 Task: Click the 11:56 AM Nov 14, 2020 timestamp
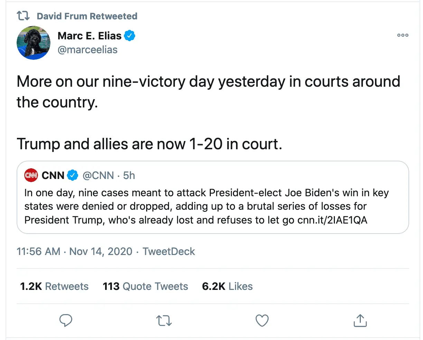(74, 251)
